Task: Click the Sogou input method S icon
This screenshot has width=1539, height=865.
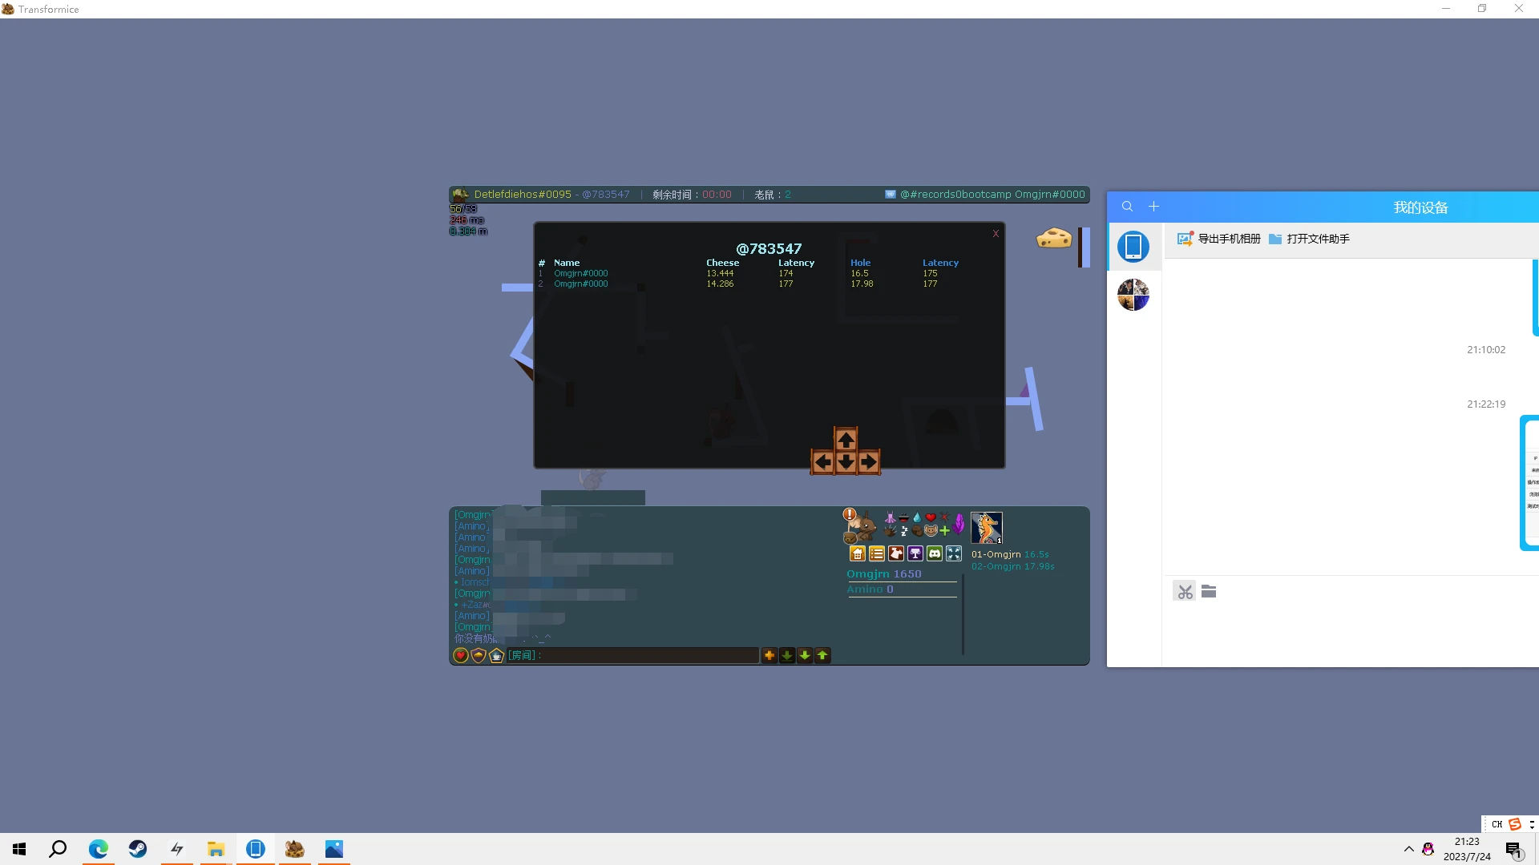Action: [1514, 824]
